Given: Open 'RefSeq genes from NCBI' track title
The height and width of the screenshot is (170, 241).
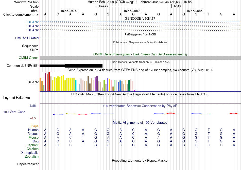Looking at the screenshot, I should click(x=140, y=34).
